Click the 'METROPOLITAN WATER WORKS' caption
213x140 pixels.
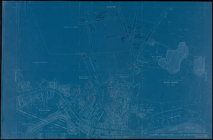tap(115, 137)
